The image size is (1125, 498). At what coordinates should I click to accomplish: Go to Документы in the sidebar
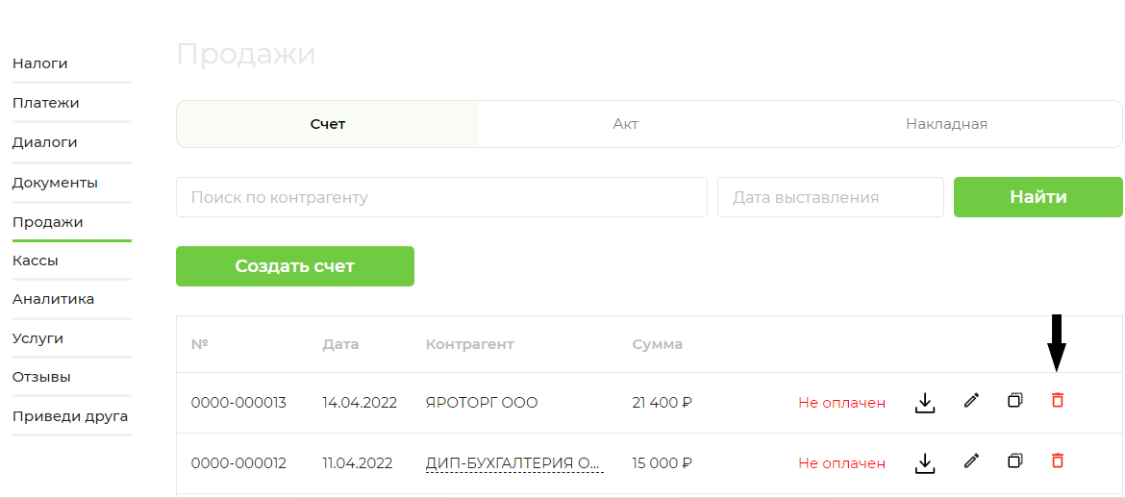click(55, 183)
